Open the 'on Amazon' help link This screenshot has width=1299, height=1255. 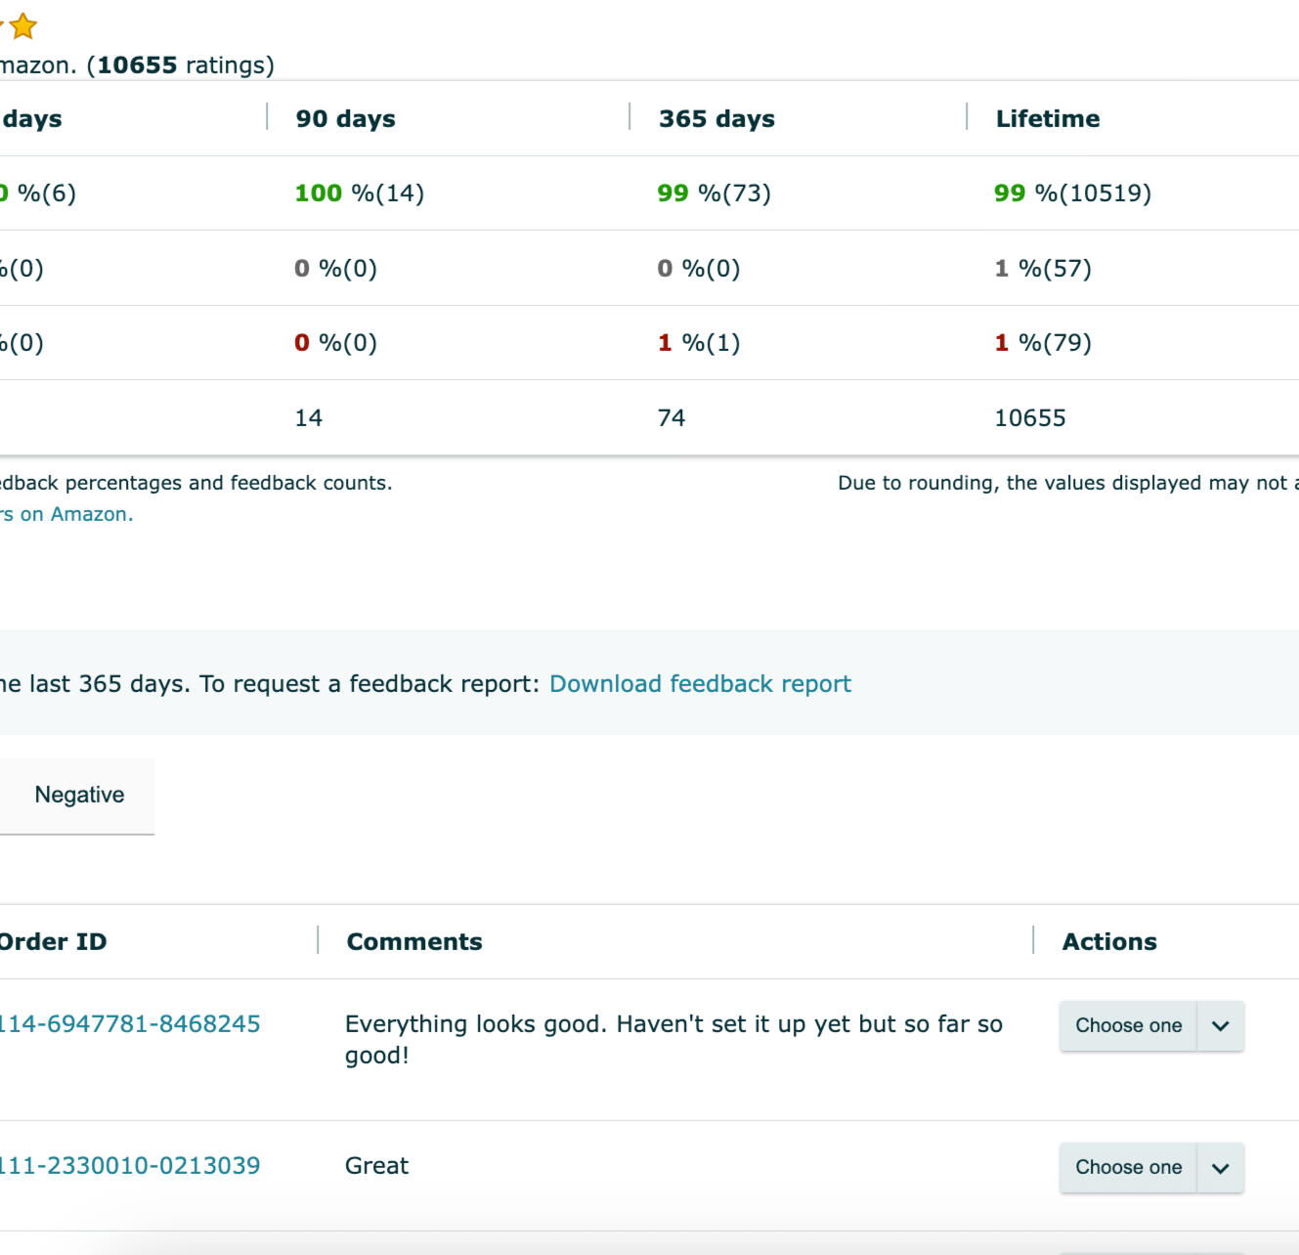pos(66,514)
